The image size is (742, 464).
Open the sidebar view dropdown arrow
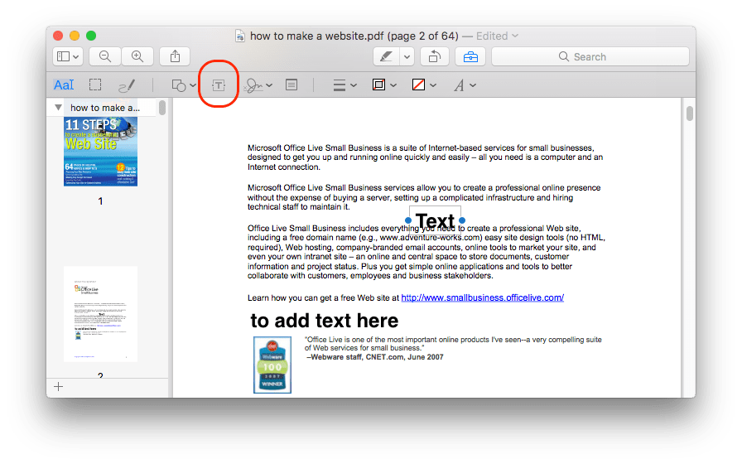[x=75, y=57]
